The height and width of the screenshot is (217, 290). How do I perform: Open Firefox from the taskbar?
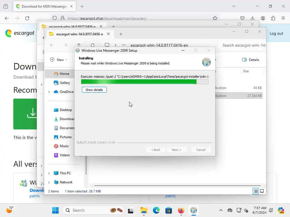click(x=181, y=210)
